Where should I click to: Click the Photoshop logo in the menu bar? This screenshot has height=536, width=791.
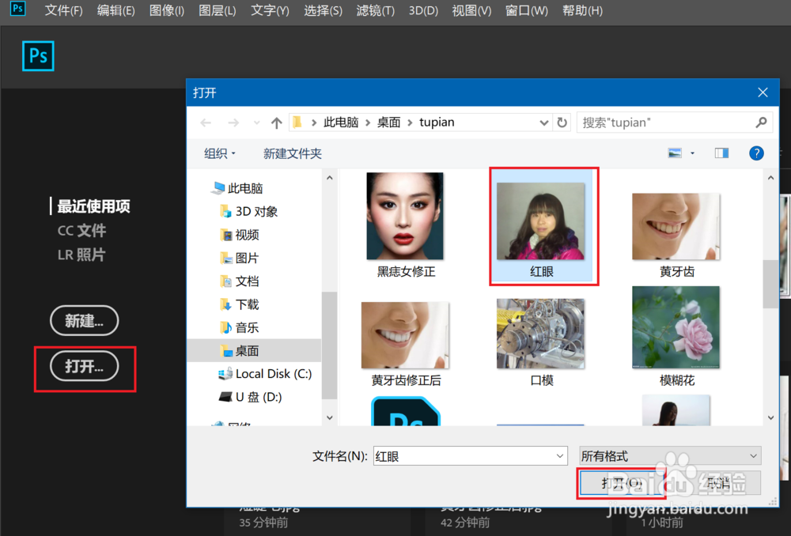pyautogui.click(x=18, y=9)
